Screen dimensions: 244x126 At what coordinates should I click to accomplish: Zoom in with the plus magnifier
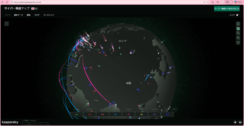(x=238, y=33)
